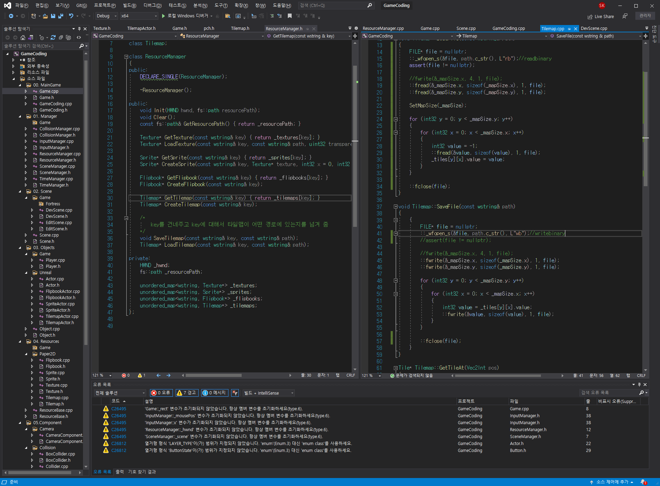Collapse the SaveFile function fold marker
The width and height of the screenshot is (660, 486).
click(395, 207)
